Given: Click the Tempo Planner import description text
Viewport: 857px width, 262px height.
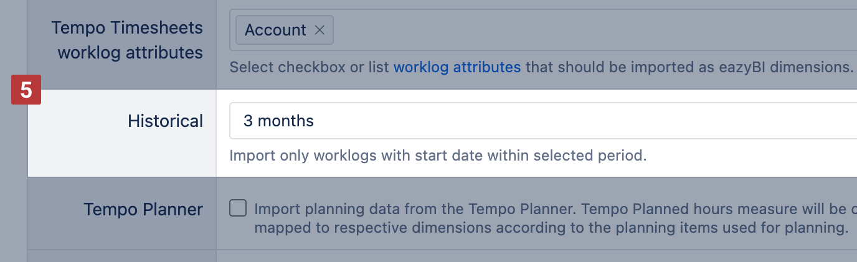Looking at the screenshot, I should 436,208.
